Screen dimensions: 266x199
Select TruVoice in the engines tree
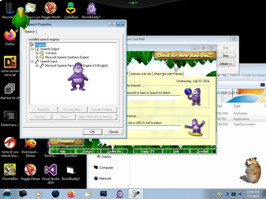(x=51, y=53)
